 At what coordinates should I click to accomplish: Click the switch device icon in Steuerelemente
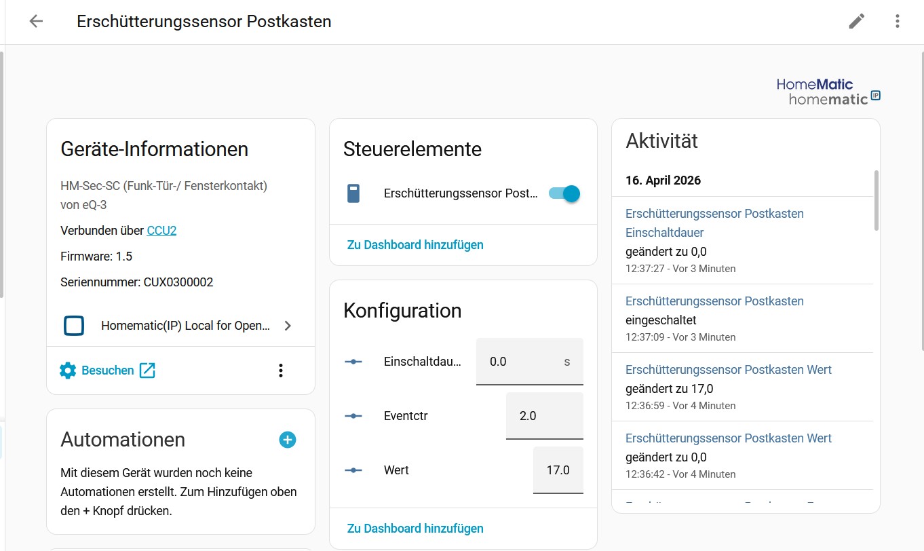353,194
